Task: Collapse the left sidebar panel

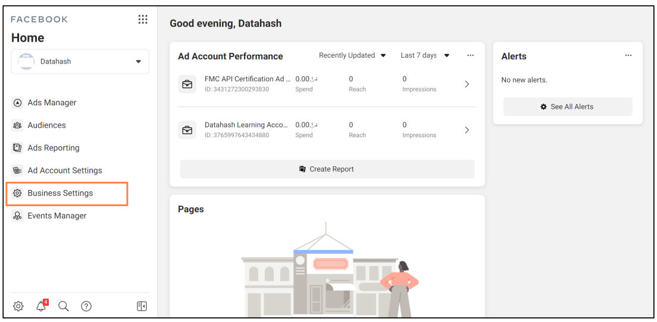Action: coord(142,306)
